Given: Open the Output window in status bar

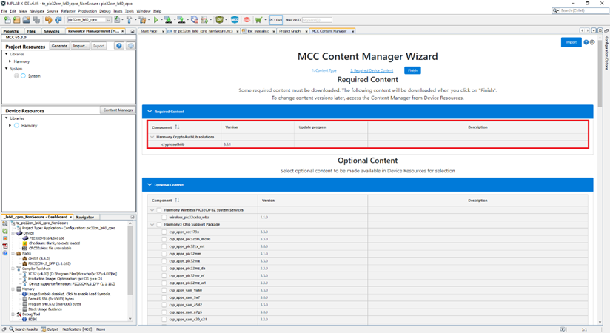Looking at the screenshot, I should coord(50,329).
